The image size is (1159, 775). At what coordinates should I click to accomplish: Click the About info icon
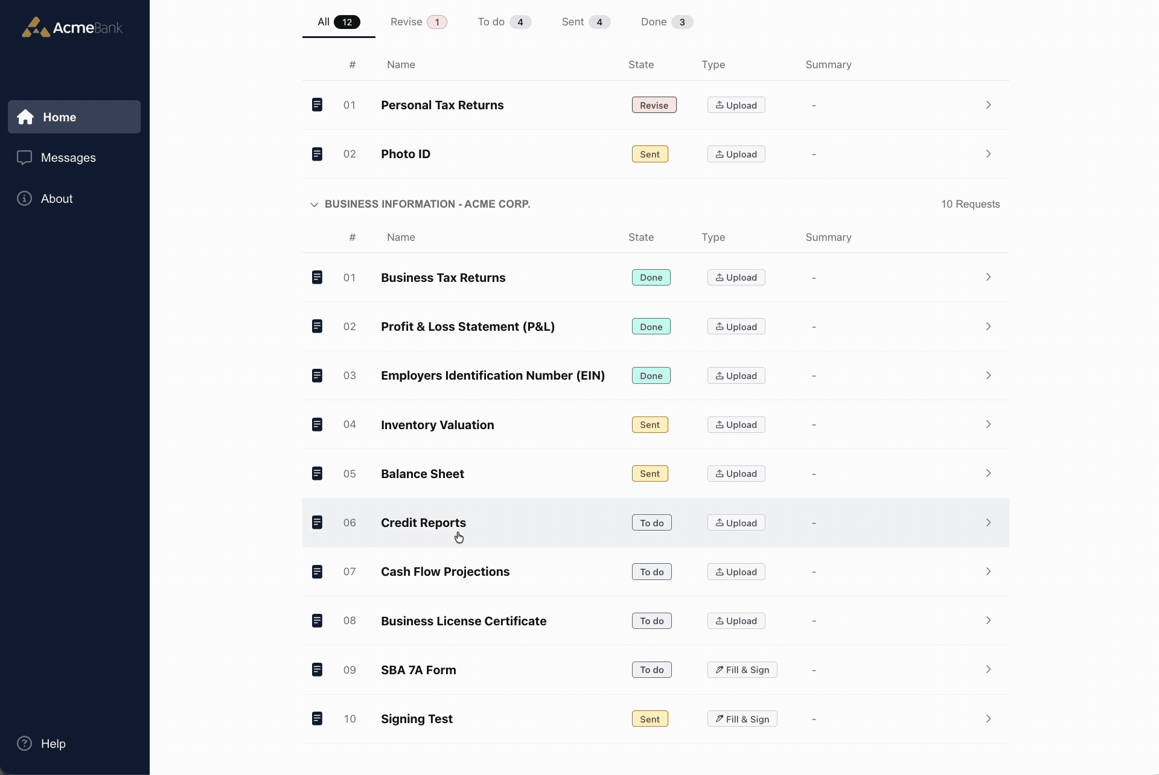24,198
